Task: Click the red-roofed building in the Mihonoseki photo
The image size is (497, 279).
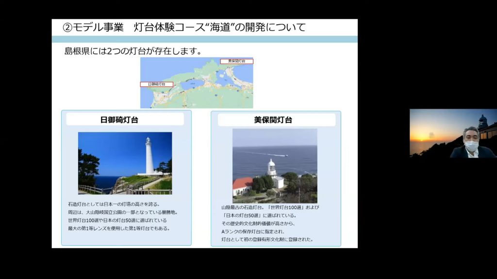Action: [x=243, y=186]
